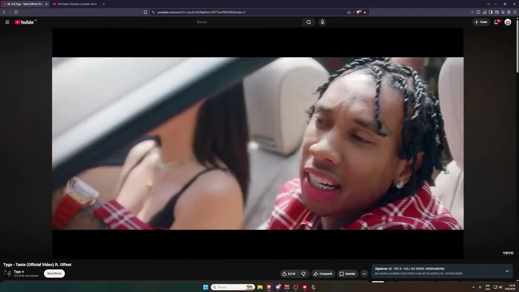Open Tyga's channel avatar
Screen dimensions: 519x292
pyautogui.click(x=7, y=273)
